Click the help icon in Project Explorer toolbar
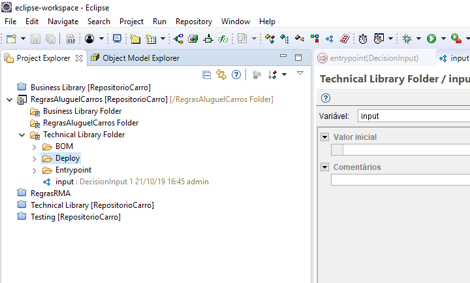The height and width of the screenshot is (283, 470). pos(236,75)
